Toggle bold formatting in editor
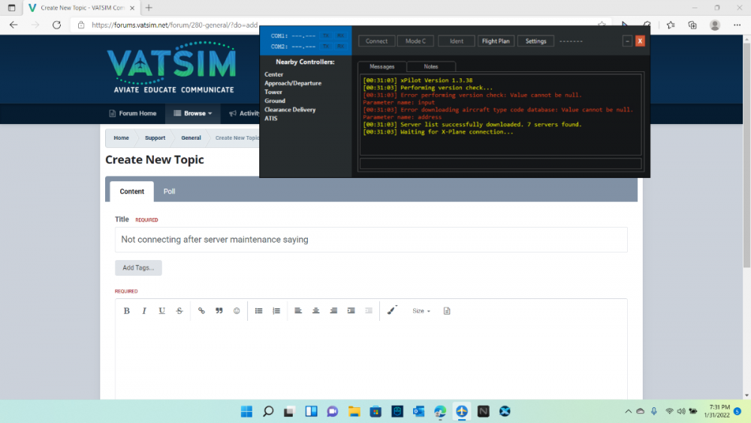The image size is (751, 423). pos(126,310)
